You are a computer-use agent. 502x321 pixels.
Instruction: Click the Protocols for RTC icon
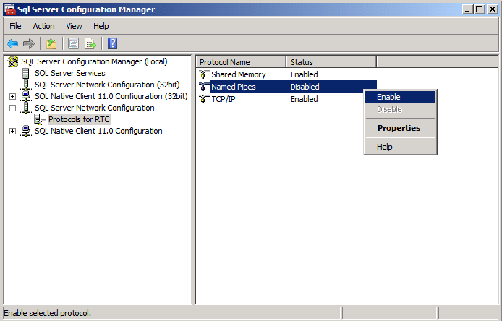(x=39, y=119)
